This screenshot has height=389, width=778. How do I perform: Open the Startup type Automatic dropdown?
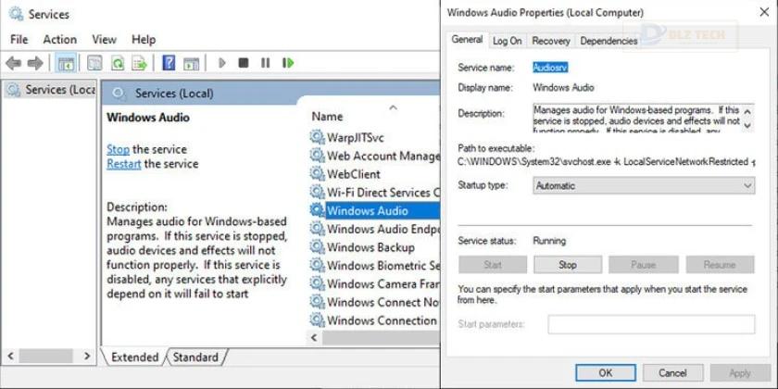(x=644, y=186)
